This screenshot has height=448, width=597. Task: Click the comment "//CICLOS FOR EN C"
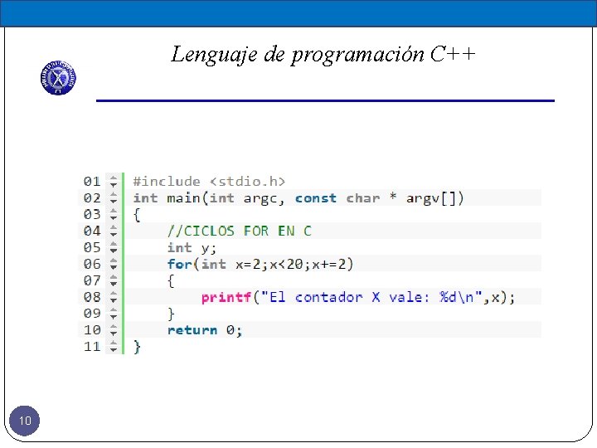click(x=240, y=231)
